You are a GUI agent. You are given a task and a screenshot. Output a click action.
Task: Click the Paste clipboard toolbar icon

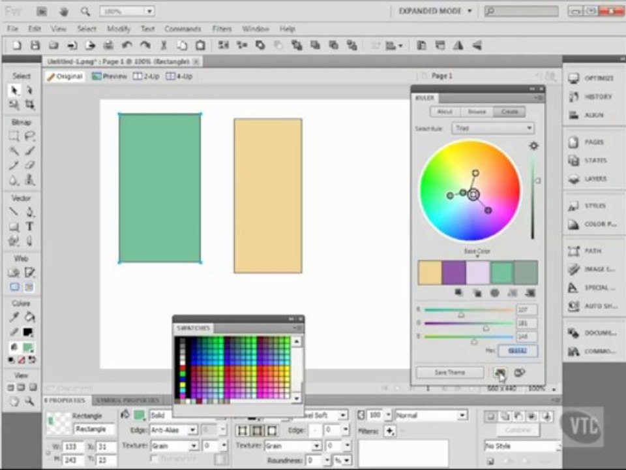[200, 46]
